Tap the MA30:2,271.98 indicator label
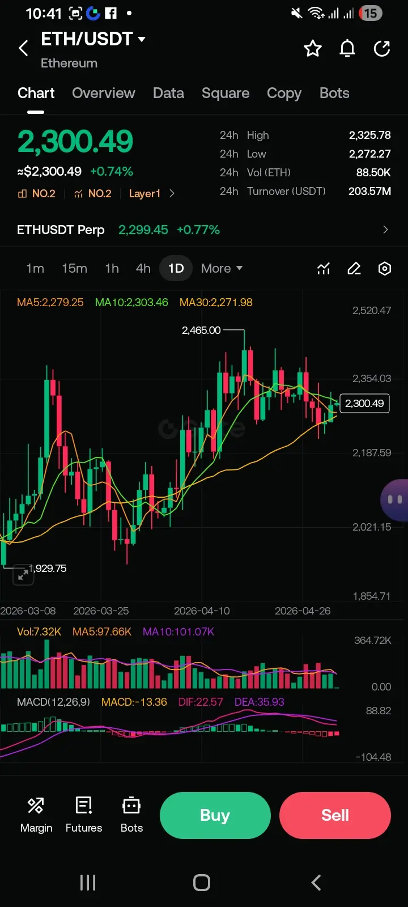The height and width of the screenshot is (907, 408). pos(216,302)
